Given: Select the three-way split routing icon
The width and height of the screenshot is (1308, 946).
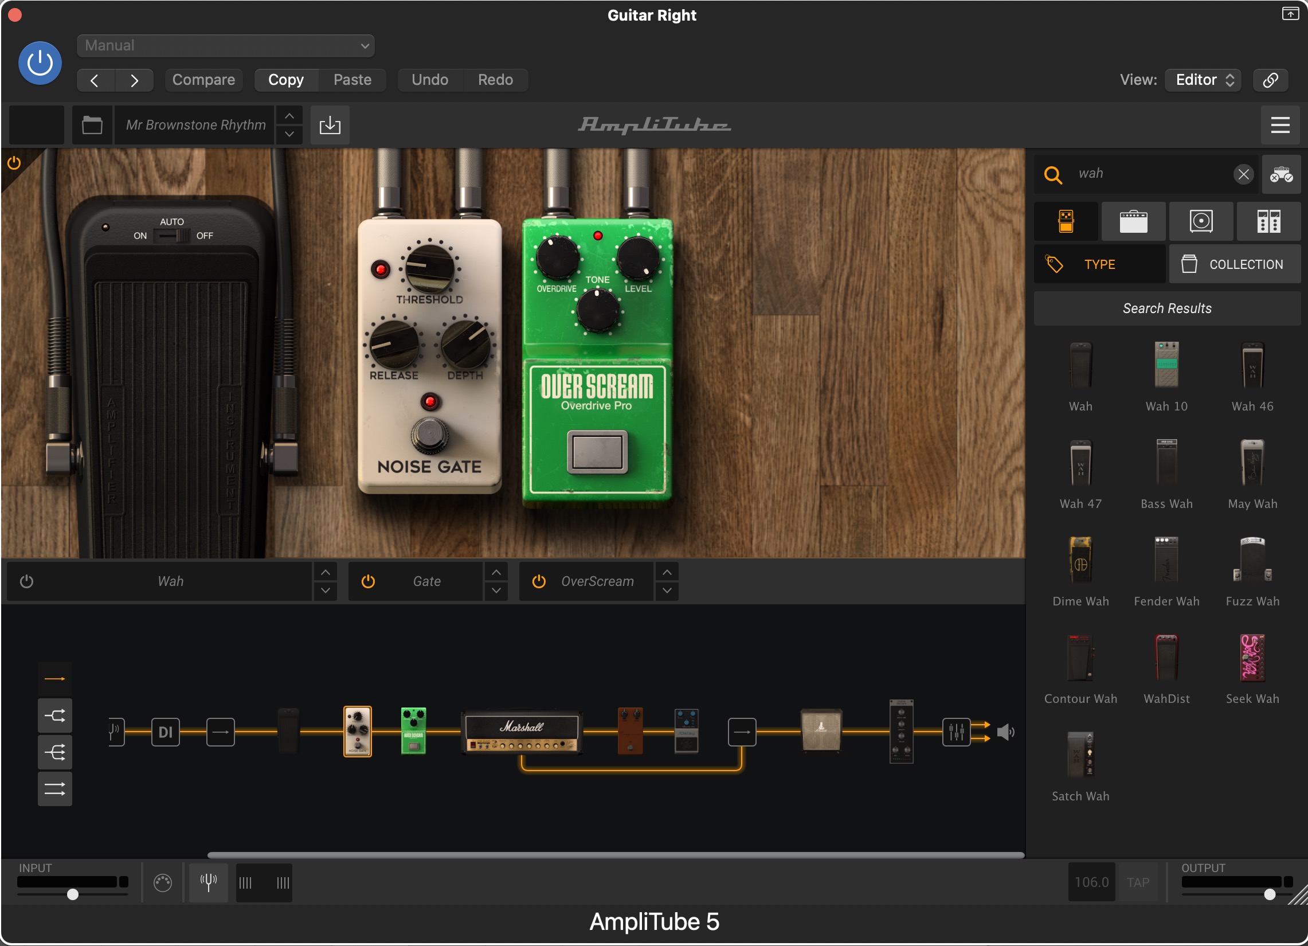Looking at the screenshot, I should click(x=55, y=752).
